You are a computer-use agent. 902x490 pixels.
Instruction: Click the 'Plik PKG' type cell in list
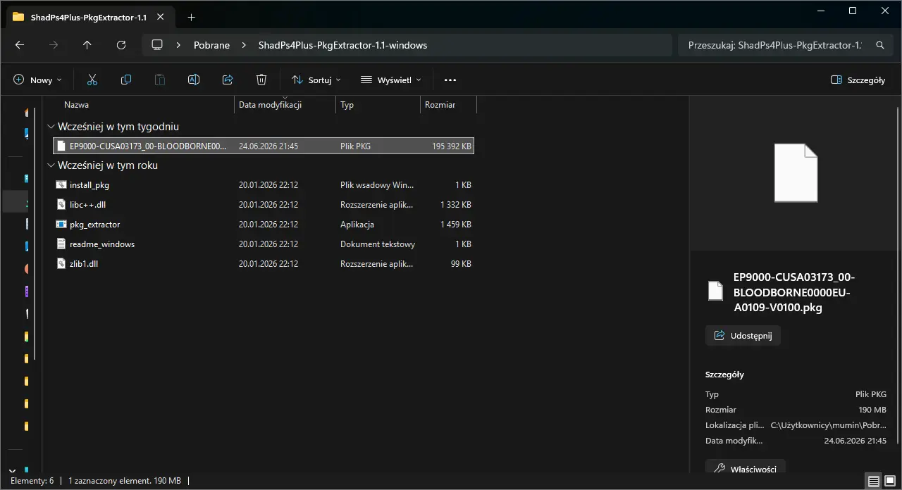[x=355, y=146]
